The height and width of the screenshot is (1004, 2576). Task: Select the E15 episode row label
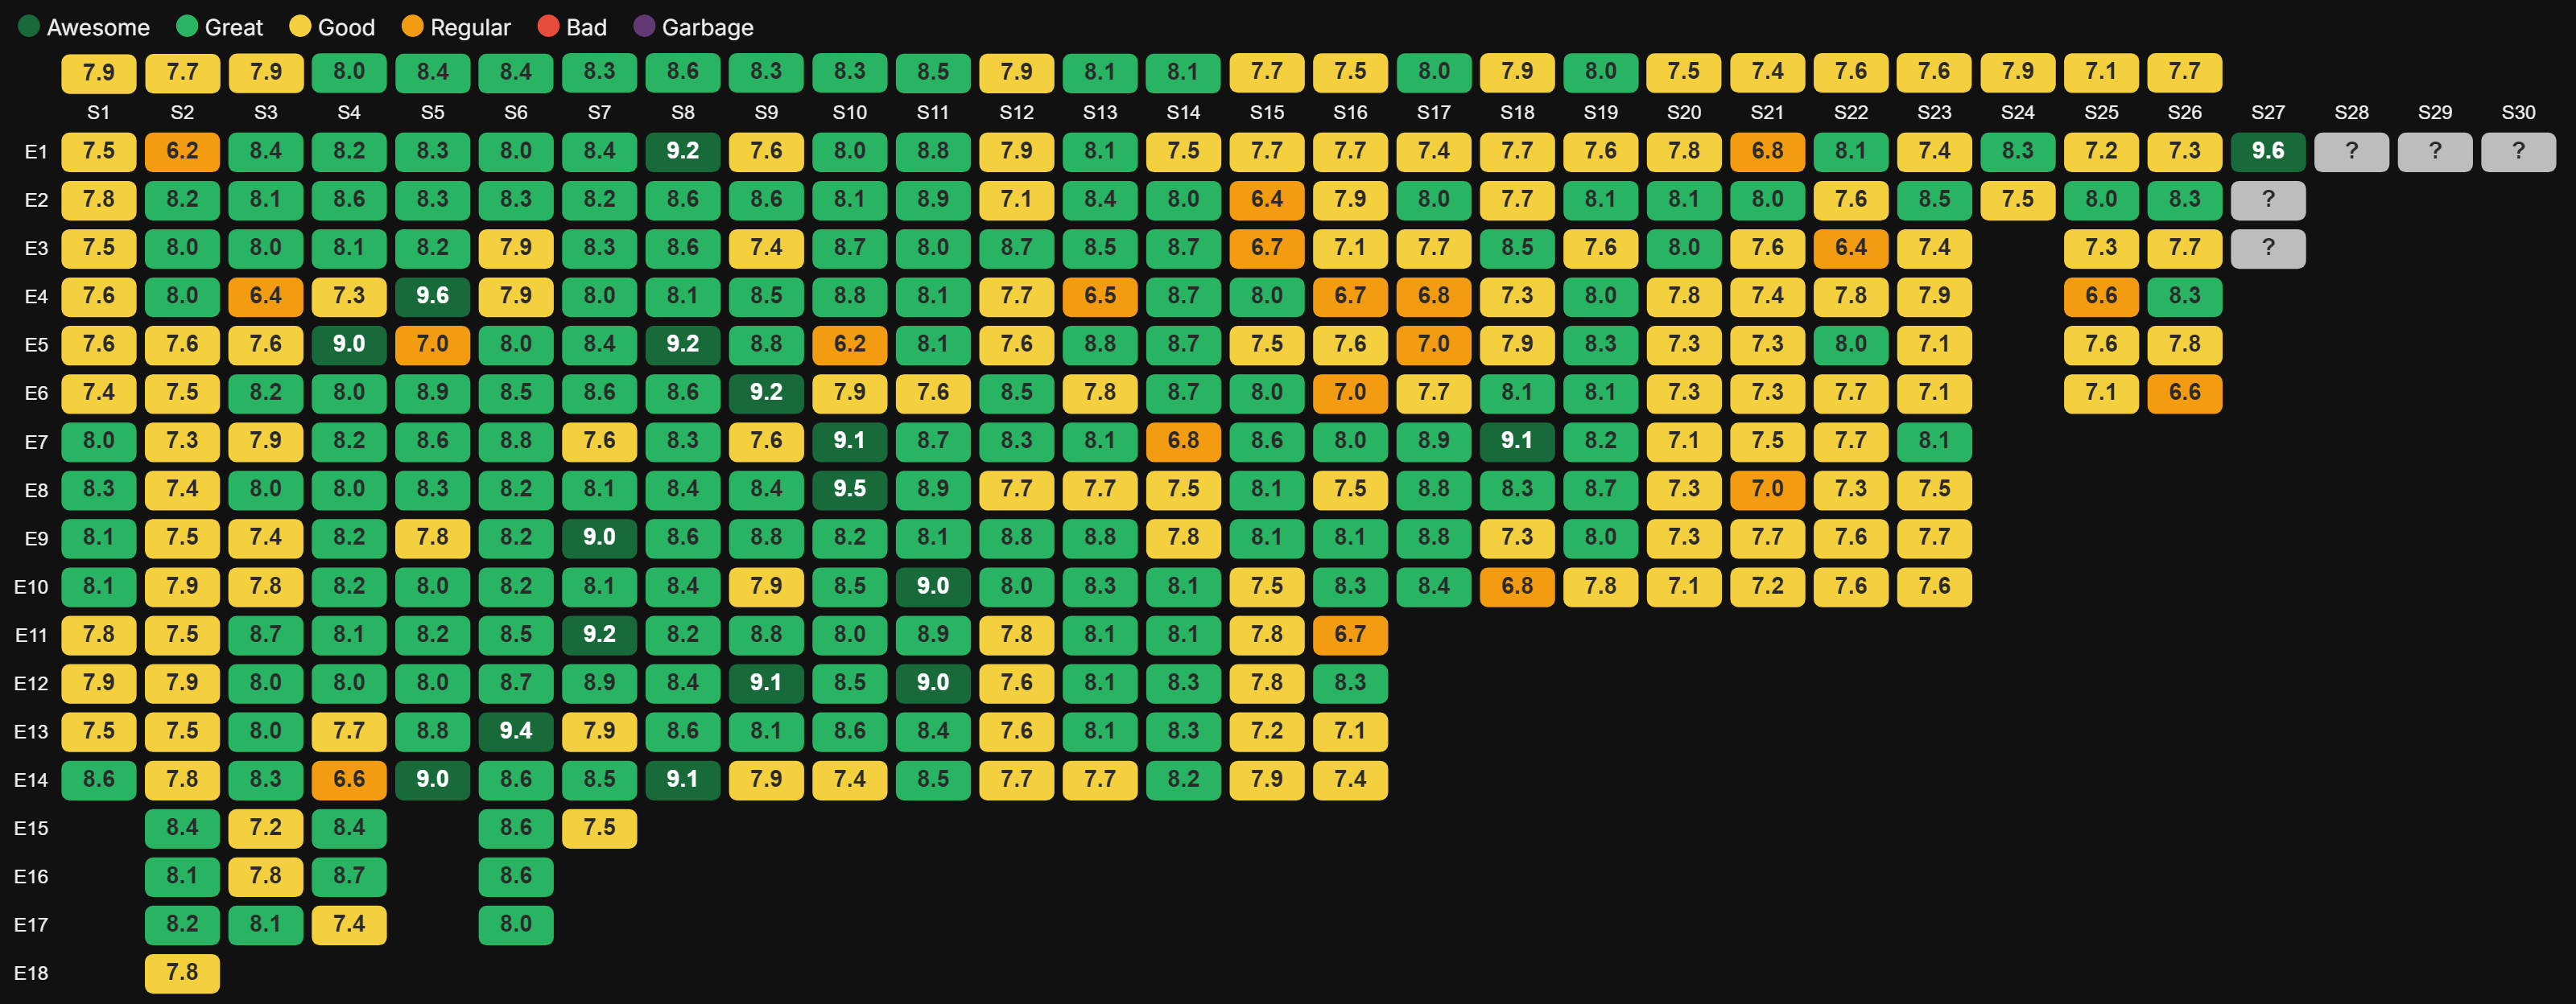click(x=31, y=828)
